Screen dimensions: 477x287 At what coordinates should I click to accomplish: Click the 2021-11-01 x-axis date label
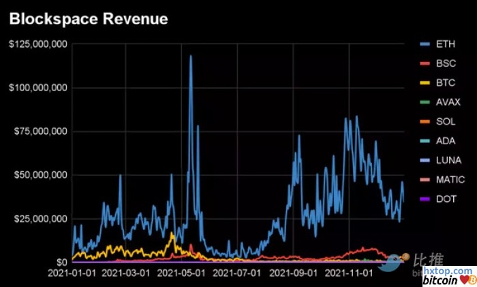click(x=348, y=273)
